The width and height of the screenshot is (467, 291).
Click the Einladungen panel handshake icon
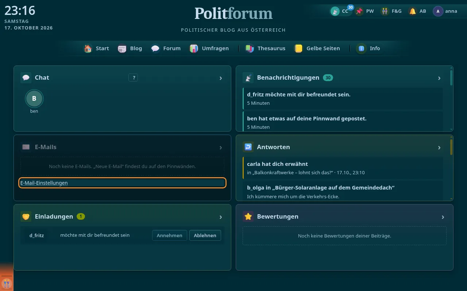[26, 216]
